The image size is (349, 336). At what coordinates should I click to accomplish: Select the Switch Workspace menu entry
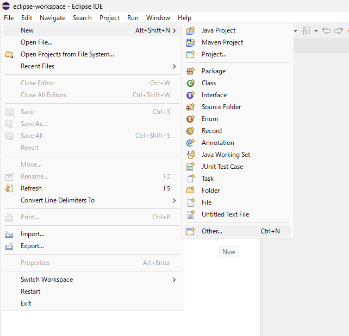(x=92, y=280)
